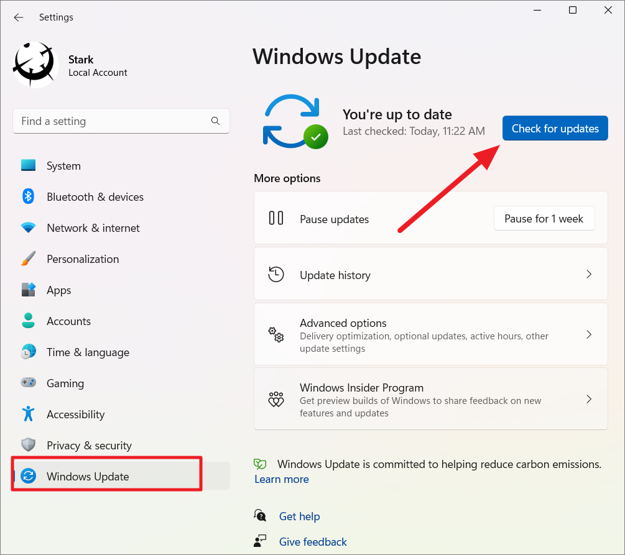Go to Privacy & security label
Screen dimensions: 625x555
[x=90, y=446]
